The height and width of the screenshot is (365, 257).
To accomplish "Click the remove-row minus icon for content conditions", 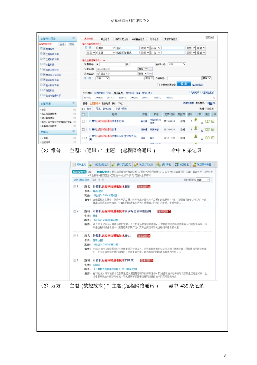I will point(90,47).
